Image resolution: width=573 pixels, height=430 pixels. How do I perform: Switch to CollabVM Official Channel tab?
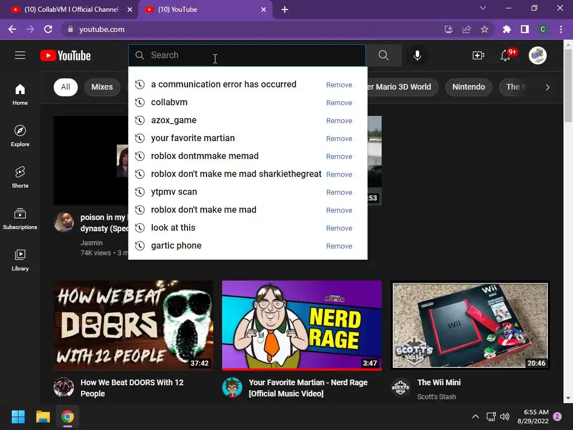71,10
